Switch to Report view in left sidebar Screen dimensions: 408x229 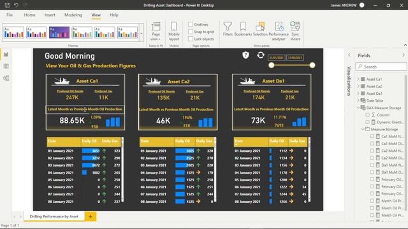(6, 55)
